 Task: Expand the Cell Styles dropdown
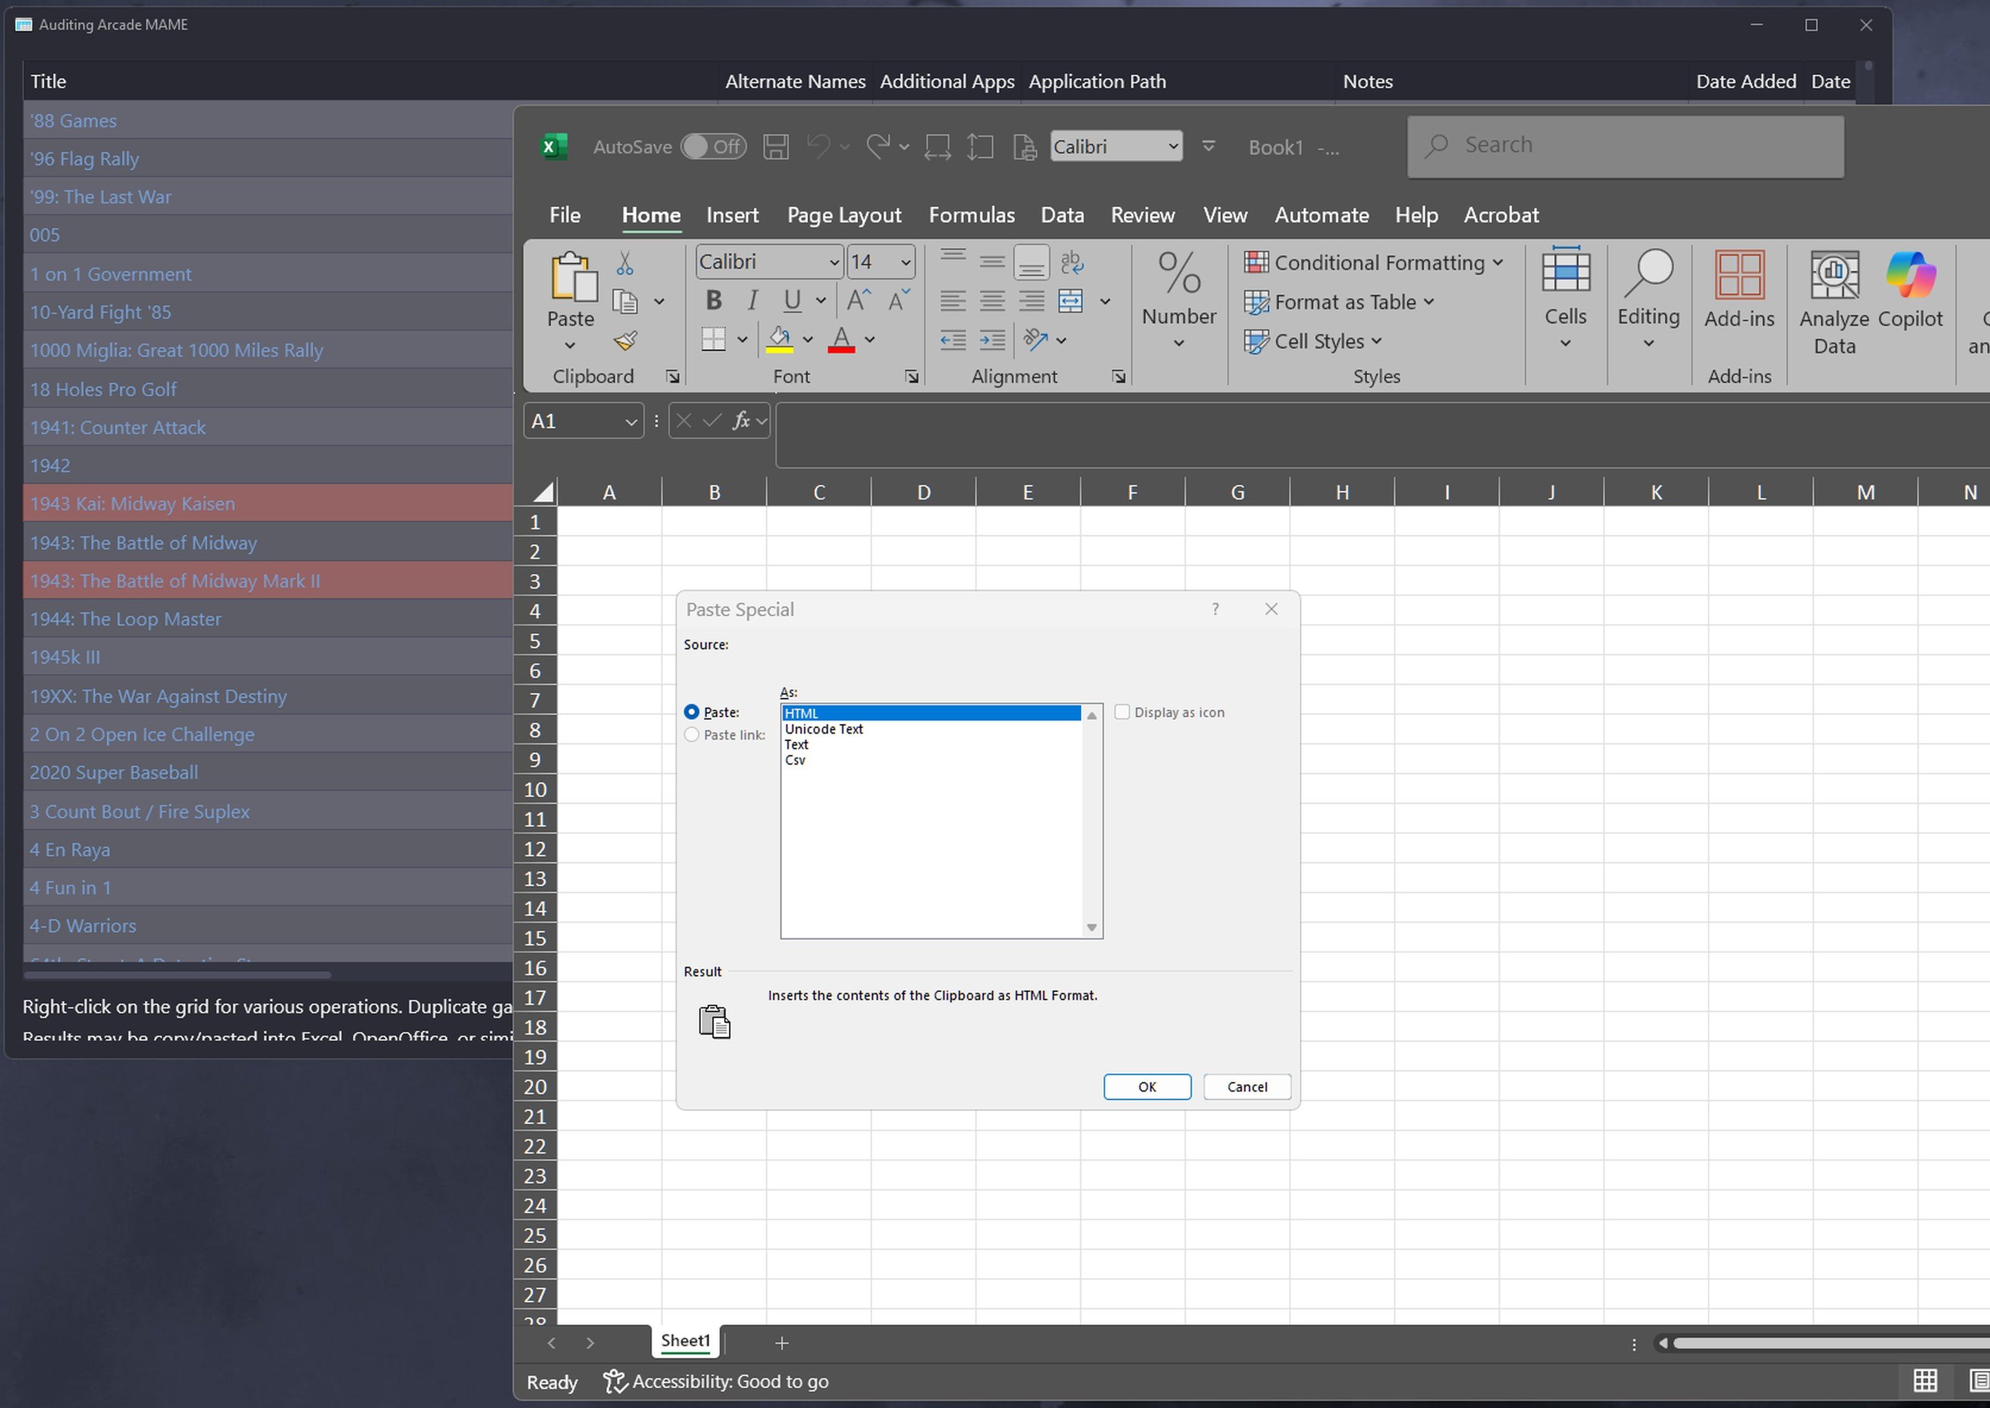point(1377,341)
